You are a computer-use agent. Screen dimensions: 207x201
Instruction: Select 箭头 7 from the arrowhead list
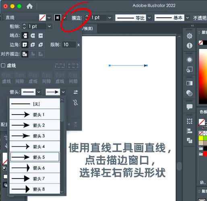click(35, 178)
